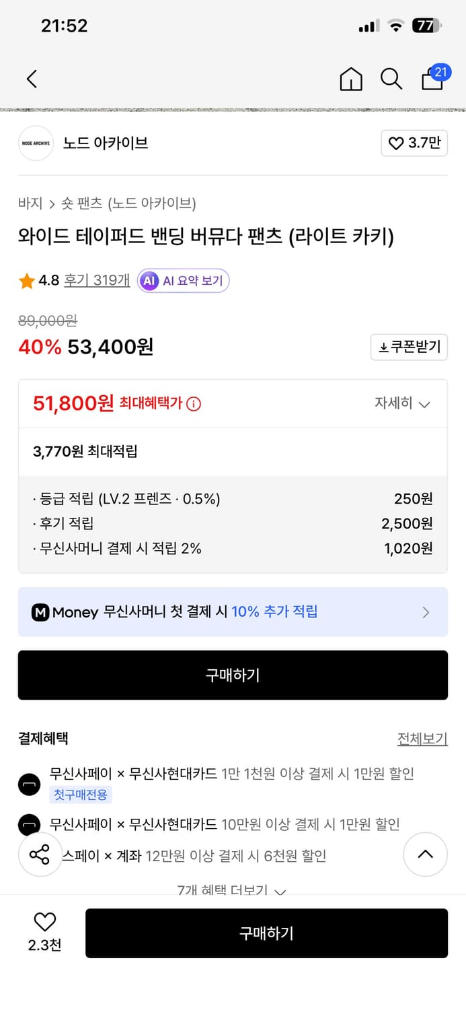Tap the NODE ARCHIVE brand logo

36,143
